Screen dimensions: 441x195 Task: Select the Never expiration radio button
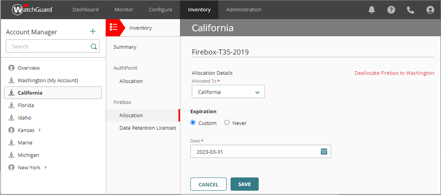click(x=226, y=123)
